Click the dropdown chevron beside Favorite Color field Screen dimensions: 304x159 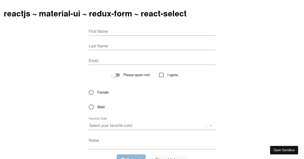(x=211, y=125)
